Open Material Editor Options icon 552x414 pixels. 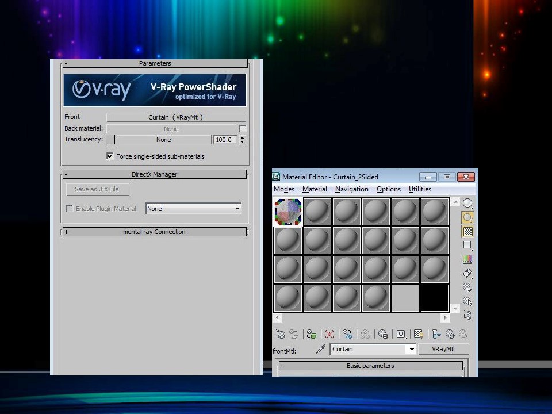coord(467,287)
